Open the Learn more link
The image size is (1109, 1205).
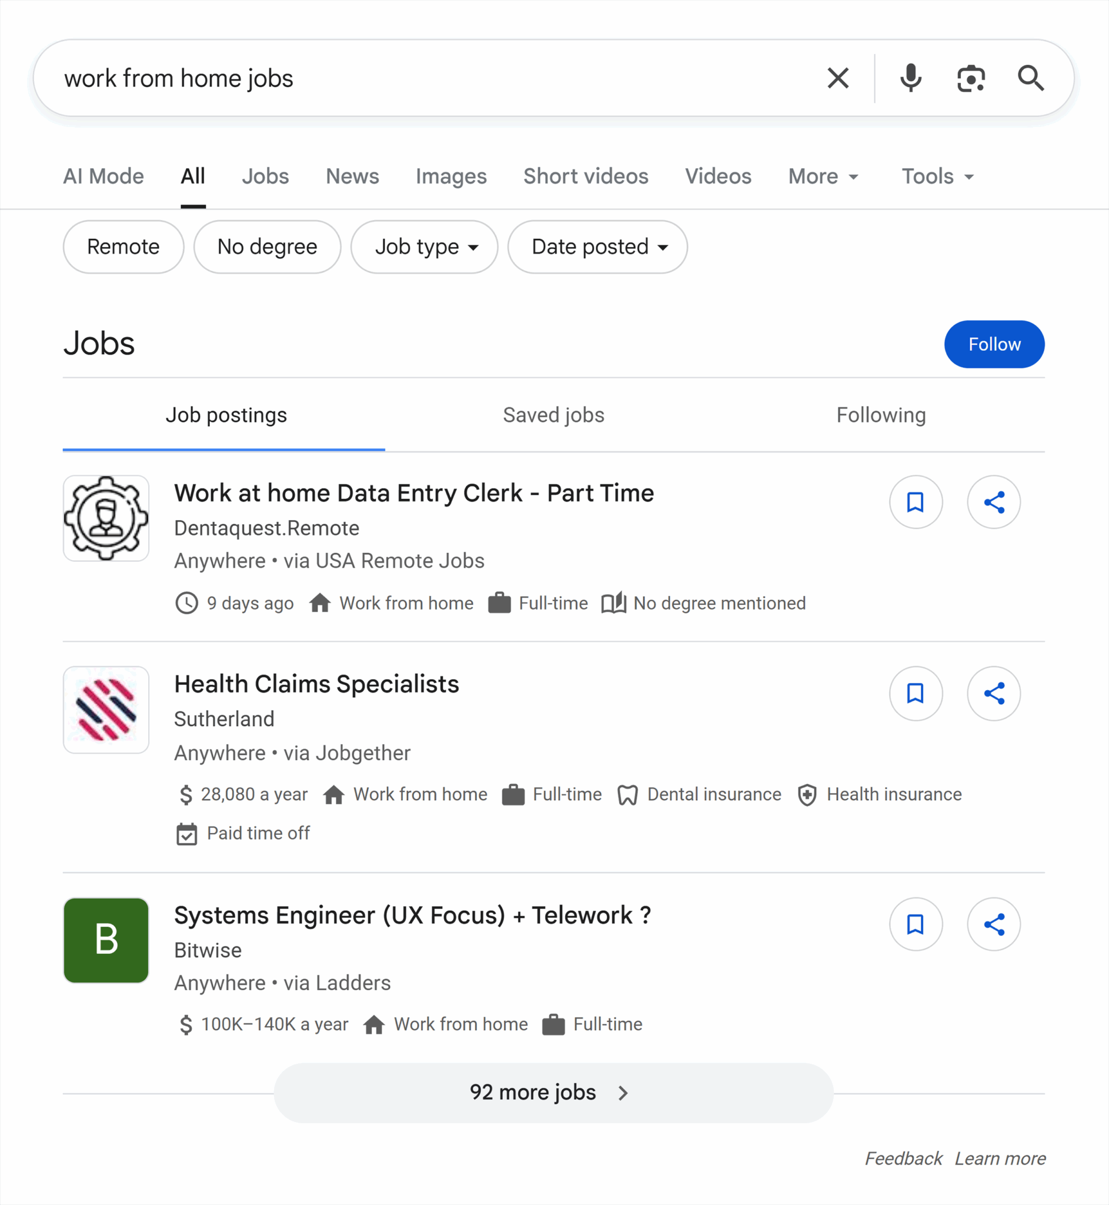click(1000, 1158)
